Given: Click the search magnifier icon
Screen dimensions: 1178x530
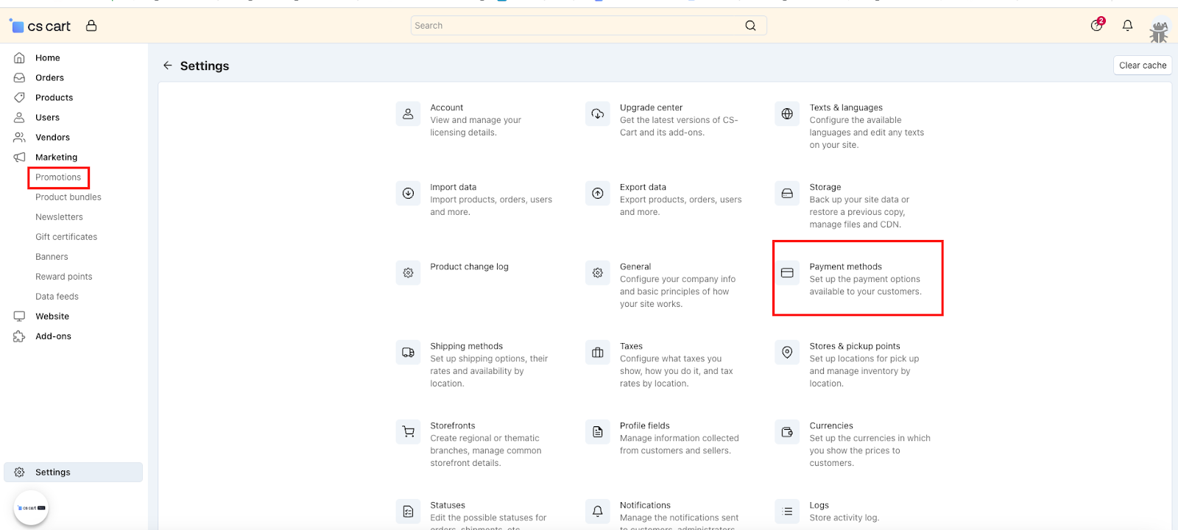Looking at the screenshot, I should tap(750, 26).
